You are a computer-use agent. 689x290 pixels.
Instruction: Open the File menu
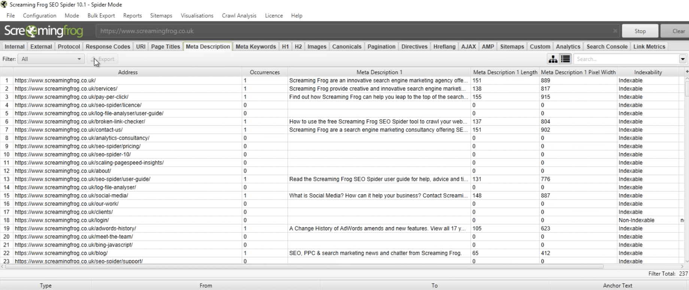click(10, 16)
